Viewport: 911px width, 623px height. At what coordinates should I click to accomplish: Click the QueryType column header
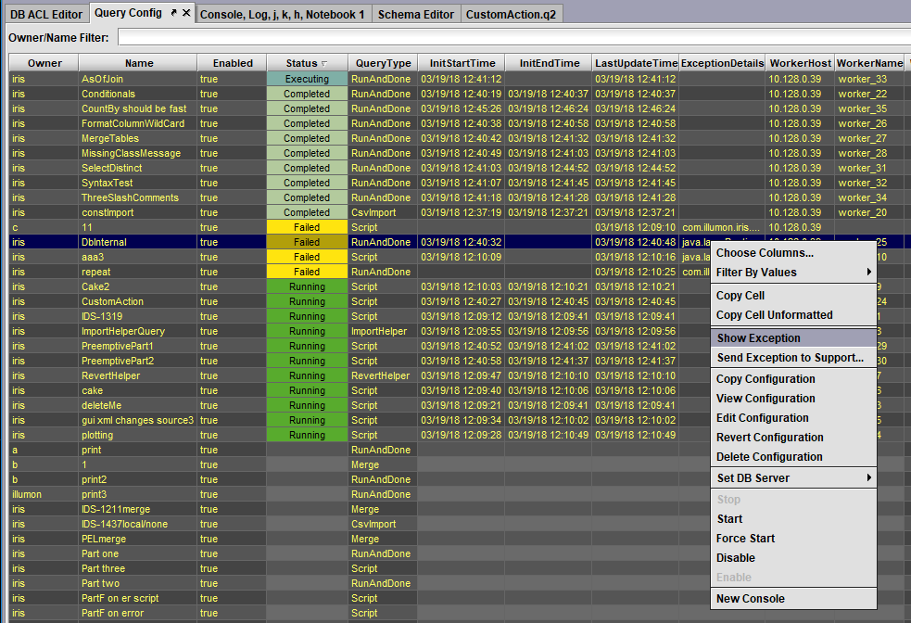coord(383,63)
